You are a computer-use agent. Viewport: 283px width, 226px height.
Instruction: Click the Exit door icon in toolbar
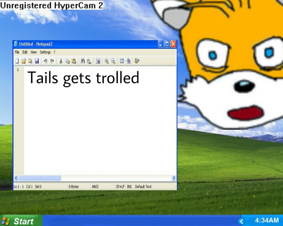[137, 61]
